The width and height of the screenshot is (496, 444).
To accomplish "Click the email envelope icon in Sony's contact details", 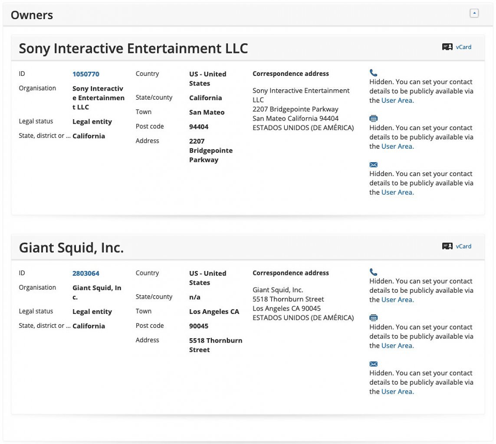I will (x=373, y=165).
